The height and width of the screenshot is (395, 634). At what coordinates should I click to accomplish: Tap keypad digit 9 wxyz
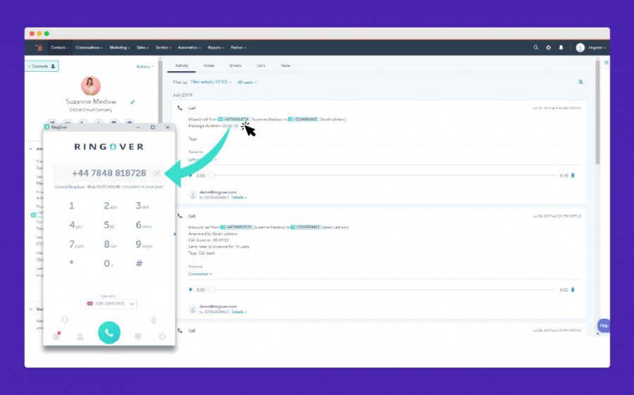coord(144,244)
